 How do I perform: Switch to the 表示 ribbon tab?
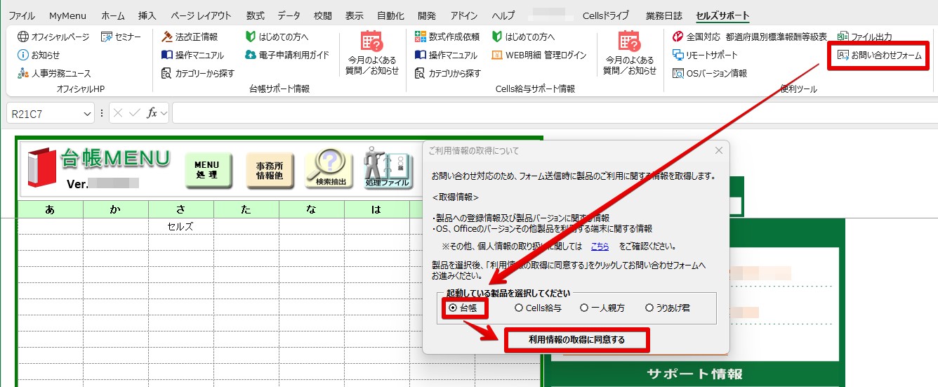[355, 15]
